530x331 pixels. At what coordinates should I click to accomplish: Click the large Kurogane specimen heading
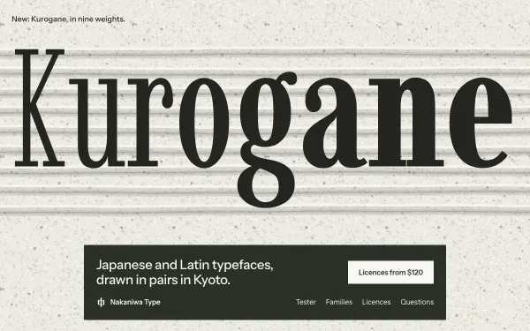263,128
